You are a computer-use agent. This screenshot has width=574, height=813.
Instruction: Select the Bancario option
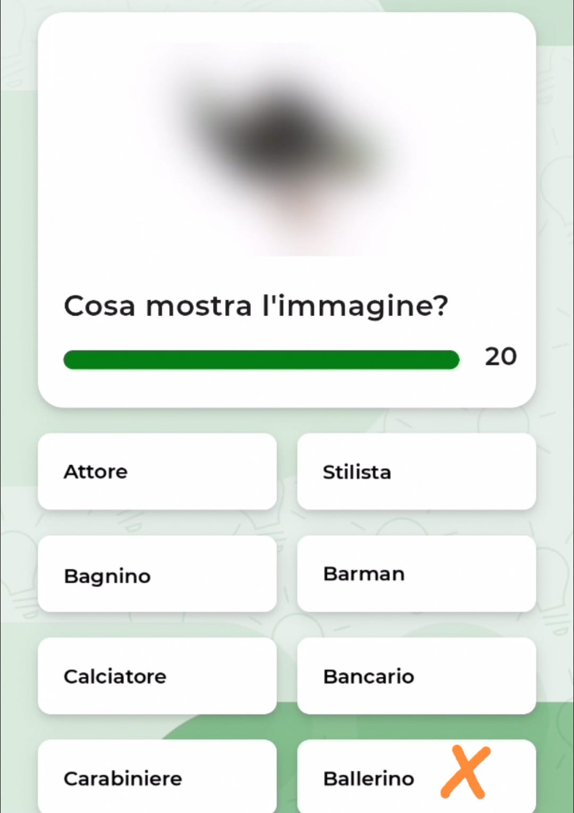click(416, 676)
